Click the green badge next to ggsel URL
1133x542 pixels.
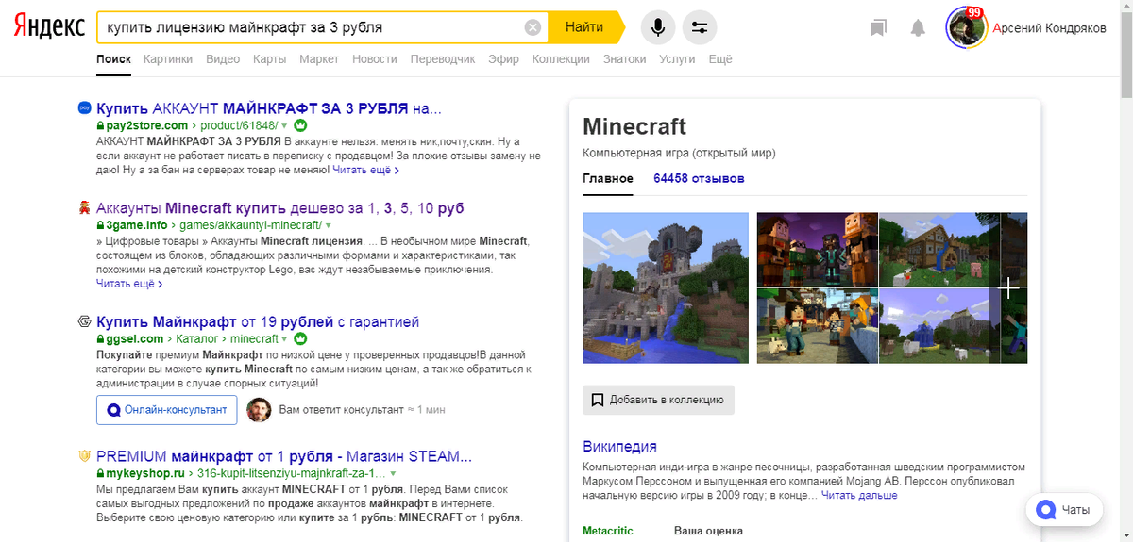(x=301, y=338)
